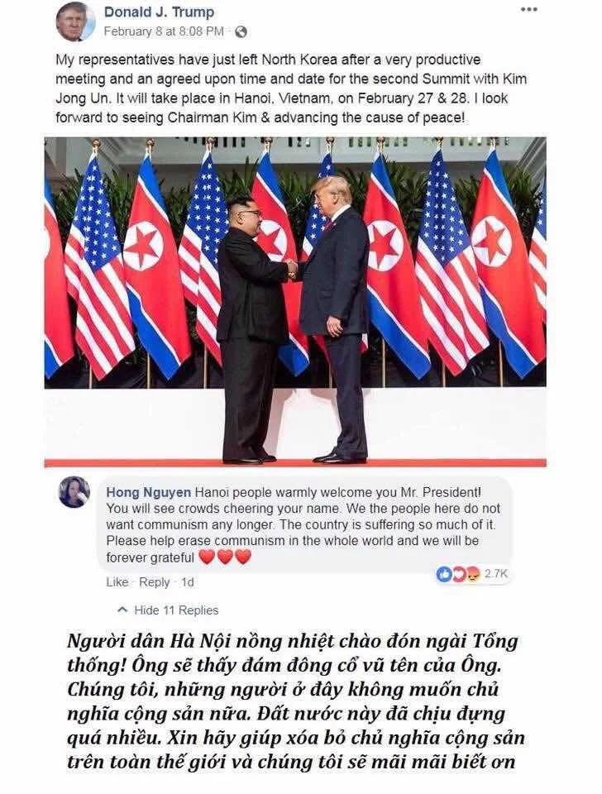This screenshot has height=794, width=602.
Task: Open Hong Nguyen's commenter avatar
Action: coord(74,491)
